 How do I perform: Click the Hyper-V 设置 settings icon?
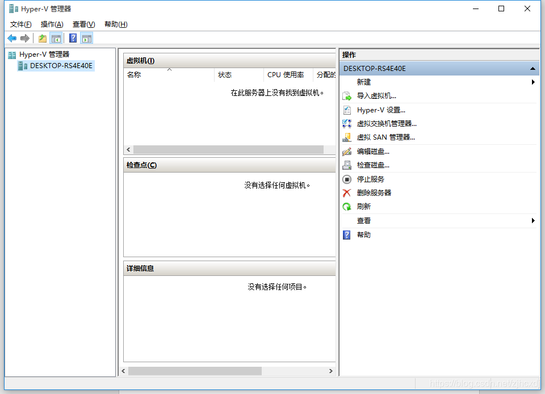point(346,110)
